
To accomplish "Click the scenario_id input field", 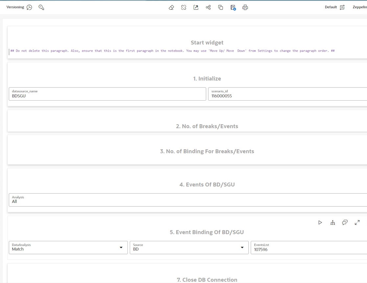I will coord(288,94).
